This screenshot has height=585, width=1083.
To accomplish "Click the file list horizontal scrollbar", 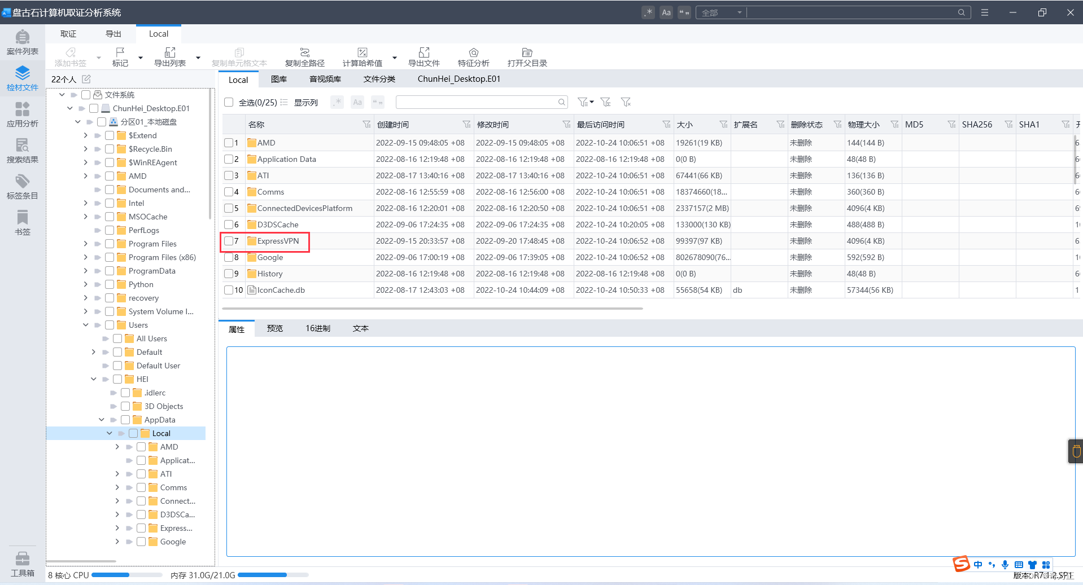I will [433, 309].
